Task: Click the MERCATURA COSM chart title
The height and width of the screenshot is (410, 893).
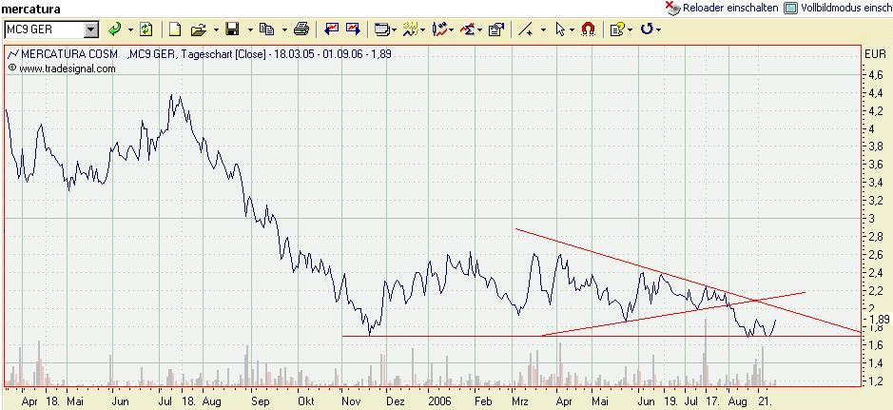Action: (68, 54)
